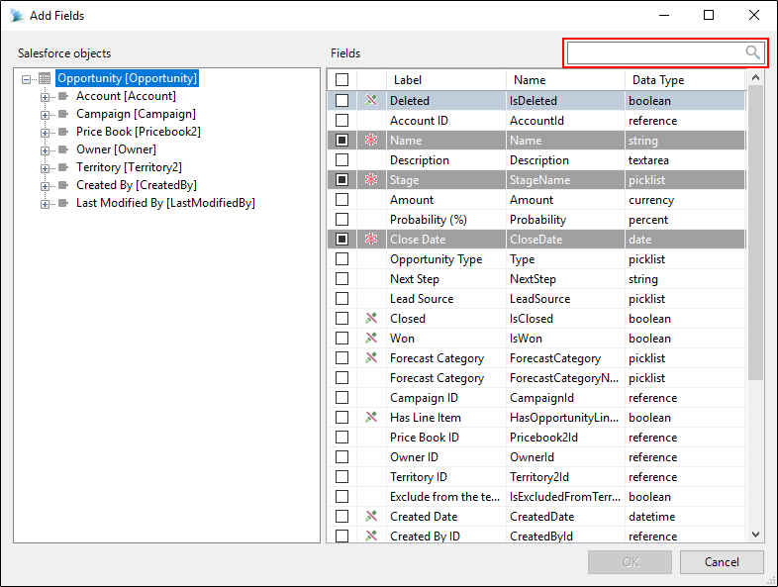This screenshot has height=587, width=778.
Task: Click the required asterisk icon on Close Date row
Action: (x=371, y=240)
